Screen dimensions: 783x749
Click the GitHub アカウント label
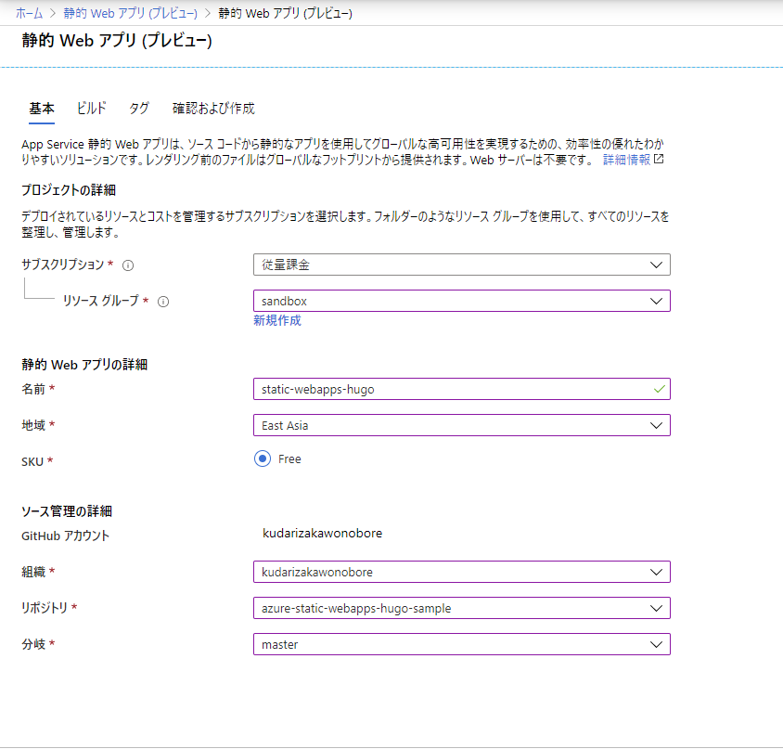click(x=66, y=536)
